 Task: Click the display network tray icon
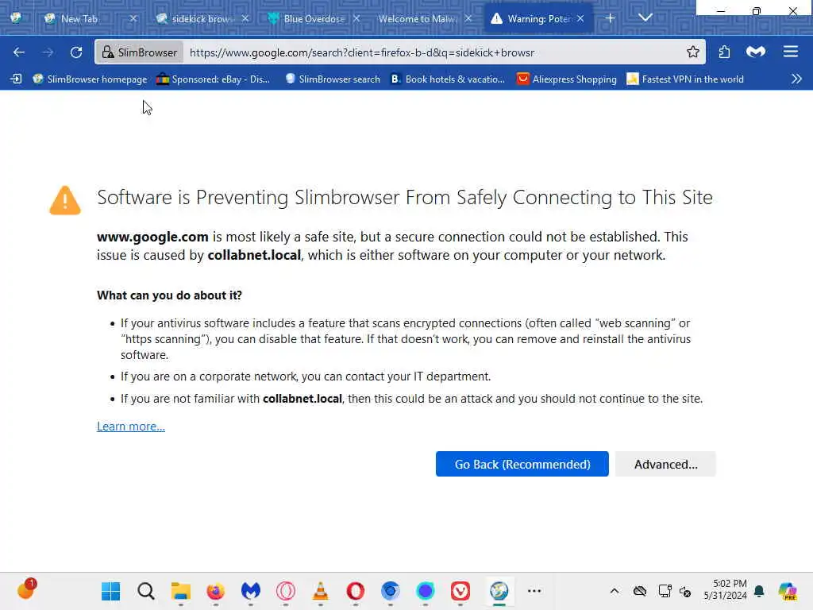click(x=665, y=591)
